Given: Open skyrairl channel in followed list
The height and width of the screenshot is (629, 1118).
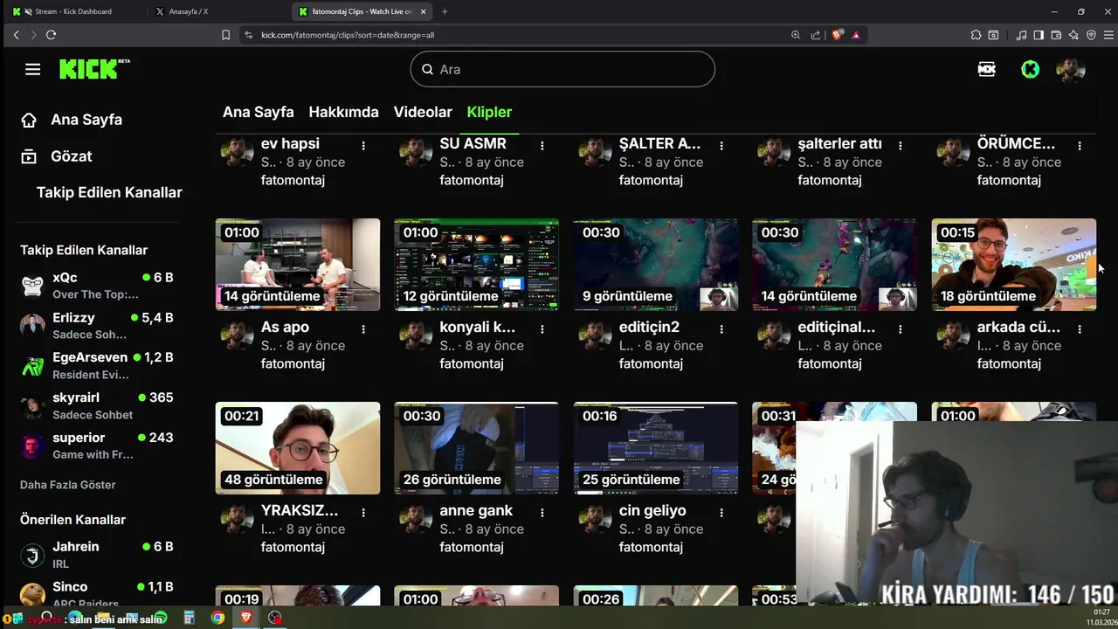Looking at the screenshot, I should pyautogui.click(x=97, y=405).
